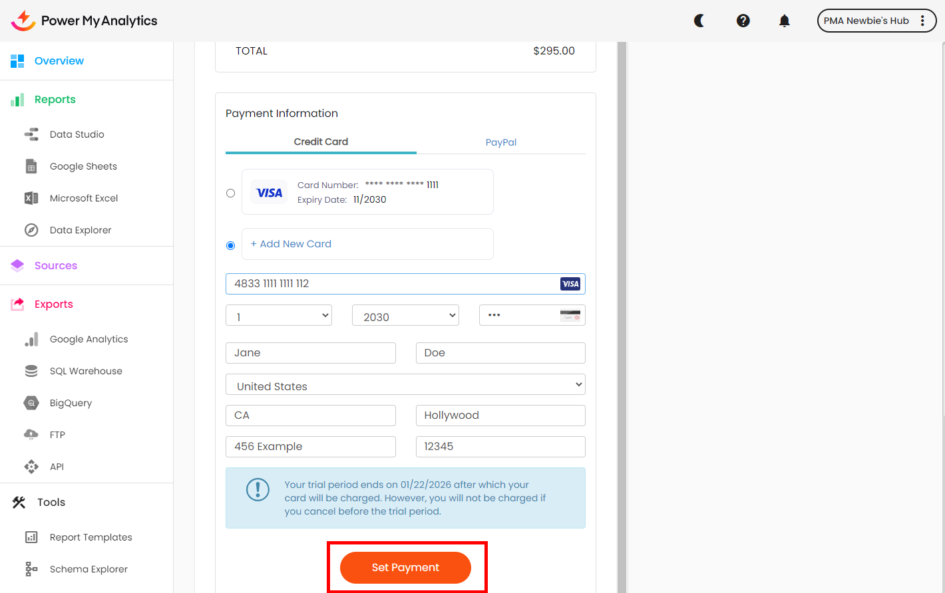The width and height of the screenshot is (945, 593).
Task: Expand the United States country dropdown
Action: (x=405, y=385)
